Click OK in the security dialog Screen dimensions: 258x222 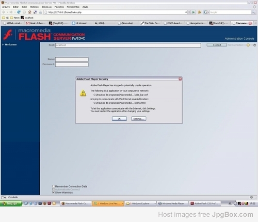tap(119, 119)
